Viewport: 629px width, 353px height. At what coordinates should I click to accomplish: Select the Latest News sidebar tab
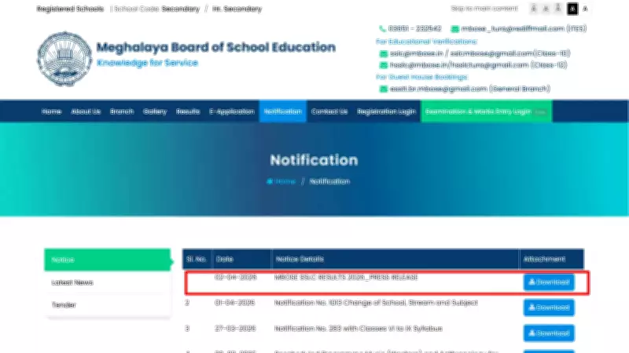point(72,282)
